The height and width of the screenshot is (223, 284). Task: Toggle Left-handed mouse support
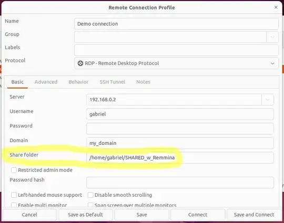point(14,195)
